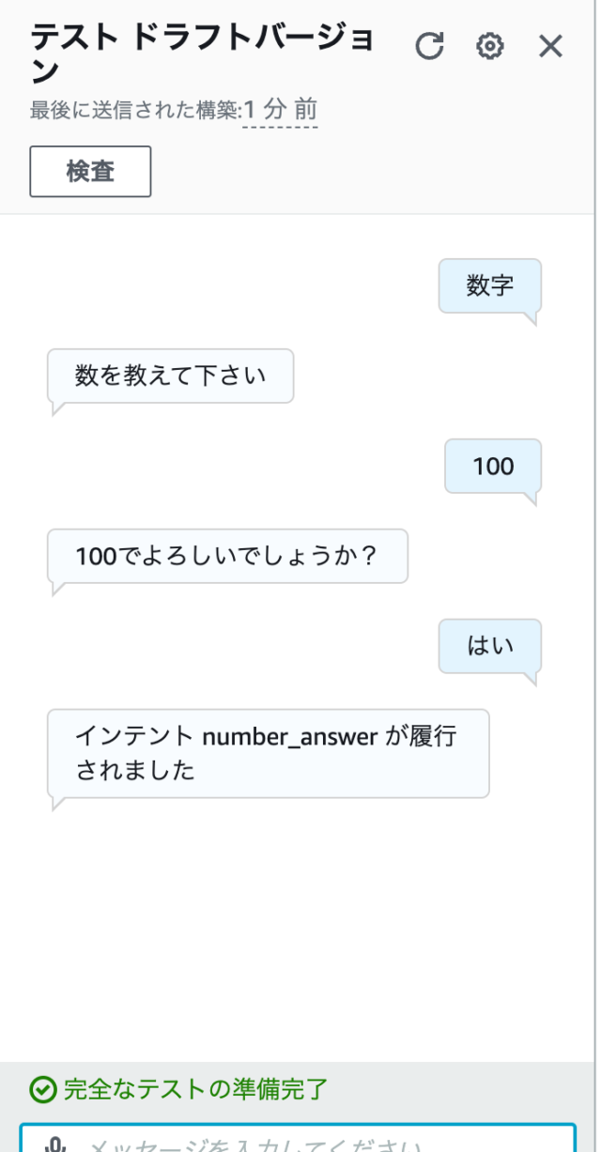Select the '数字' user message bubble
The height and width of the screenshot is (1152, 601).
[489, 285]
